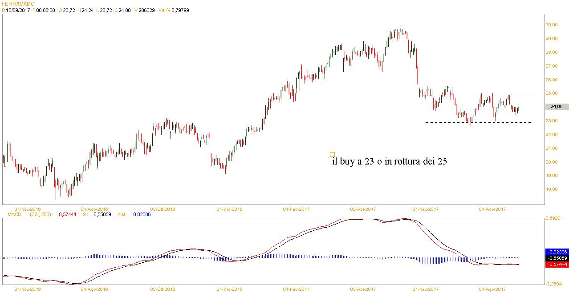The width and height of the screenshot is (569, 297).
Task: Click 03-Apr-2017 on the bottom MACD axis
Action: point(363,289)
